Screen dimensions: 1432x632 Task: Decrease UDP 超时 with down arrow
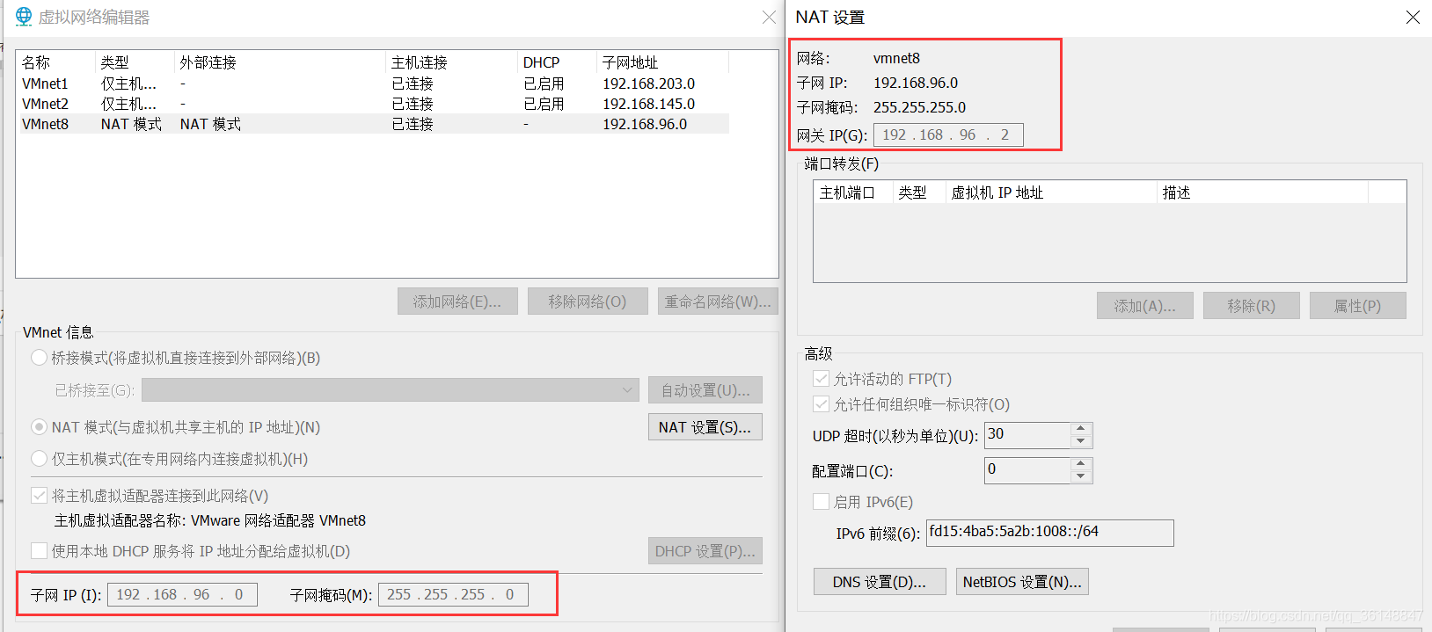pos(1081,441)
